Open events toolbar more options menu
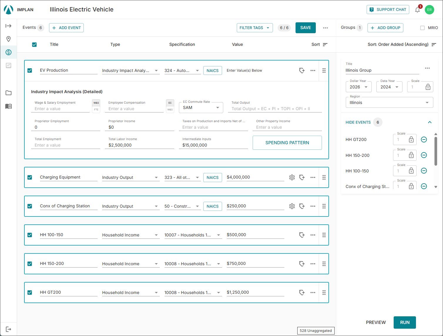 (325, 28)
